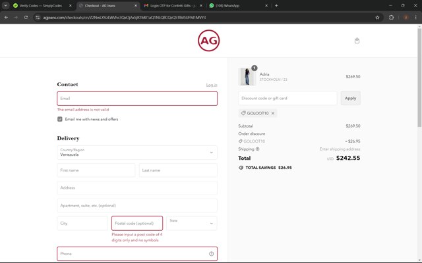Open a new browser tab

pyautogui.click(x=276, y=6)
